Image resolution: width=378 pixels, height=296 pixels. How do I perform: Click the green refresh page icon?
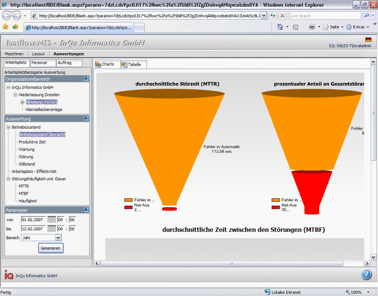273,16
